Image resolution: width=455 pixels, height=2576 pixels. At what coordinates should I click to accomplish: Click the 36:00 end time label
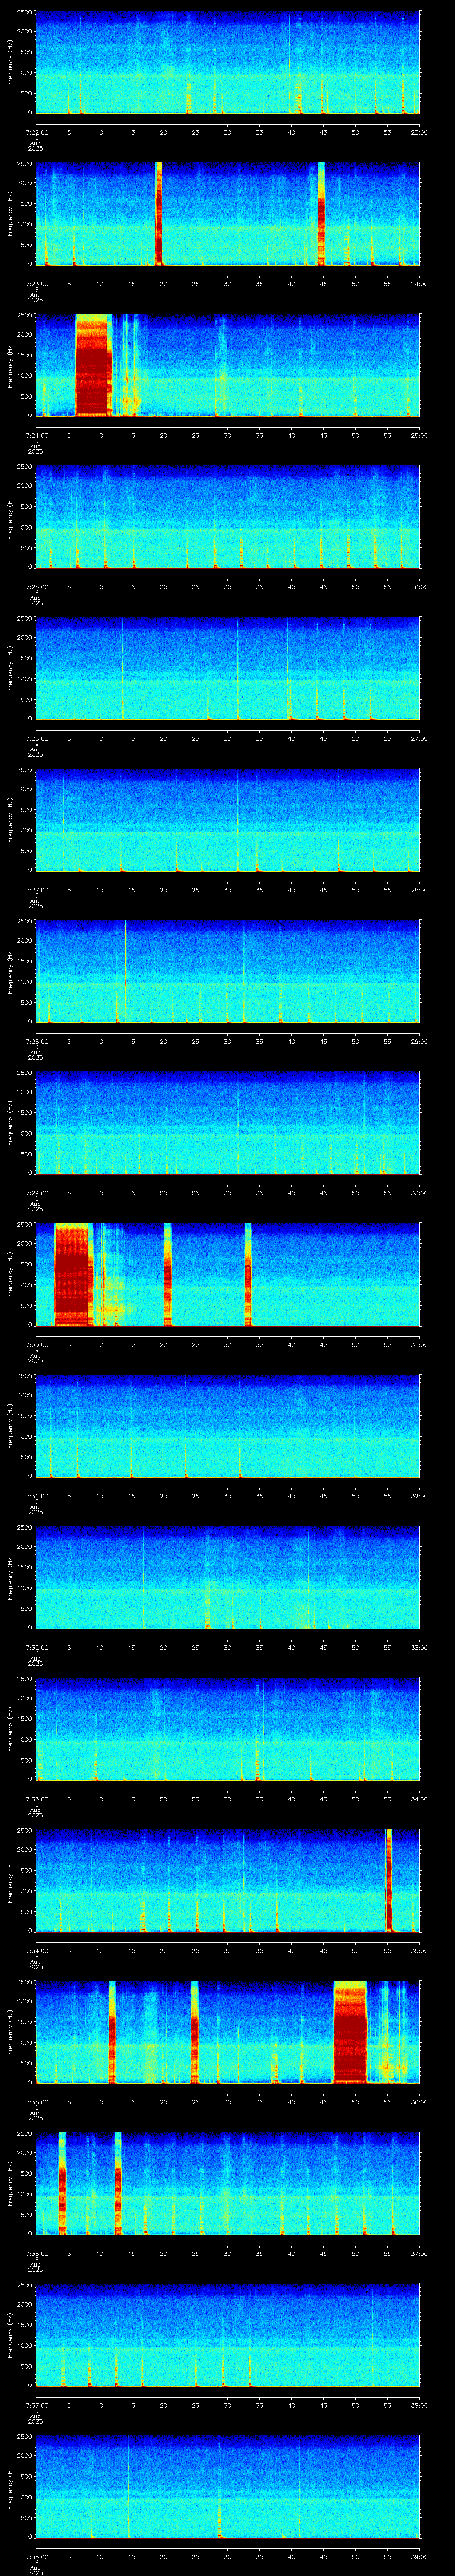[419, 2102]
